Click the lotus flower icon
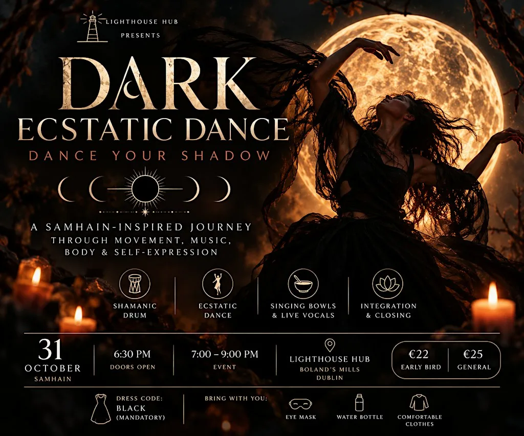Viewport: 524px width, 436px height. (x=388, y=284)
